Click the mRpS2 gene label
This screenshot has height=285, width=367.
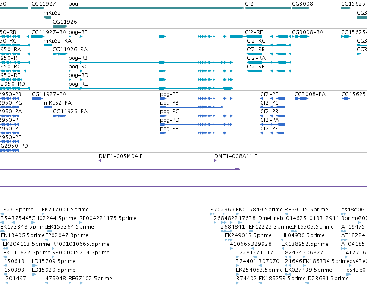click(x=52, y=13)
